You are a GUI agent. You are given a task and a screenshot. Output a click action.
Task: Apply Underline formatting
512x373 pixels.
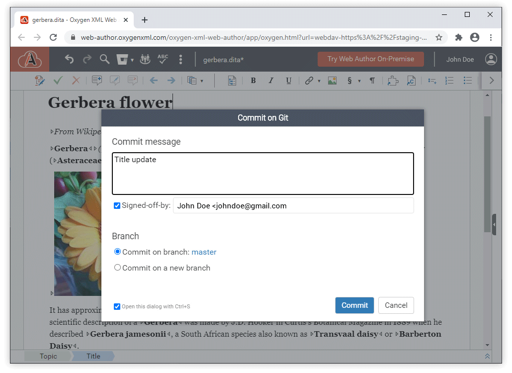tap(288, 81)
